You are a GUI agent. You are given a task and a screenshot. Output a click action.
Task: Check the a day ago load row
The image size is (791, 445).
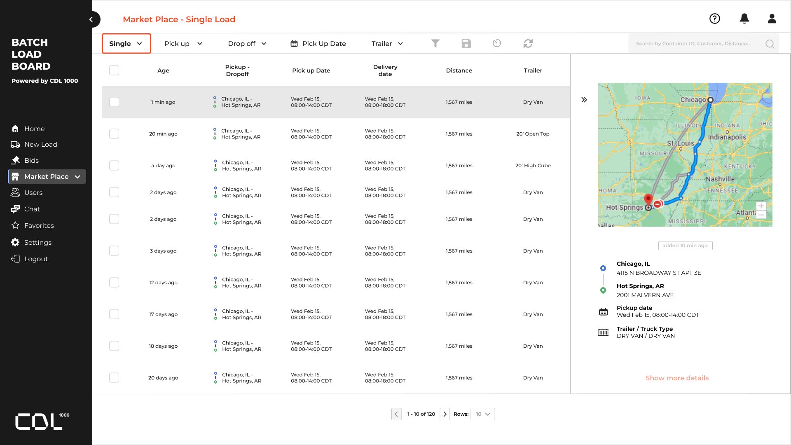[x=114, y=166]
